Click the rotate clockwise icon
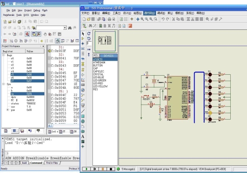The width and height of the screenshot is (247, 173). click(x=89, y=34)
